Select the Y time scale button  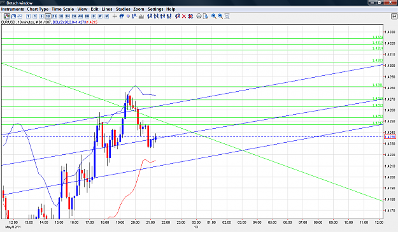point(28,17)
